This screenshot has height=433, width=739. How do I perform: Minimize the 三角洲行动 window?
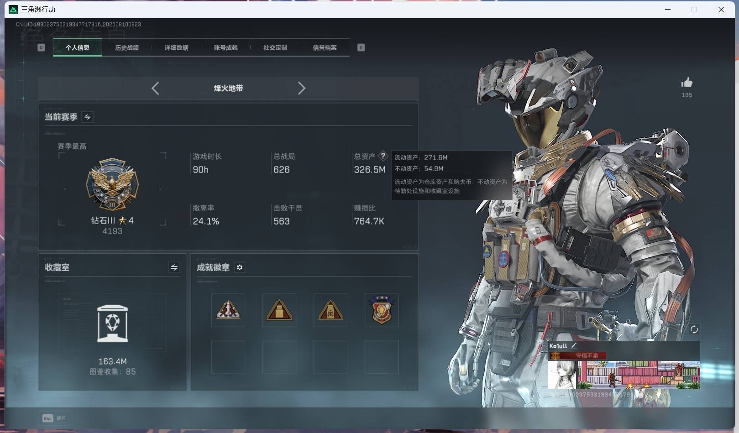tap(668, 9)
